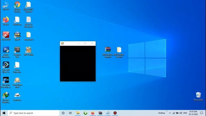Open the Windows Start menu
The image size is (206, 116).
(4, 113)
